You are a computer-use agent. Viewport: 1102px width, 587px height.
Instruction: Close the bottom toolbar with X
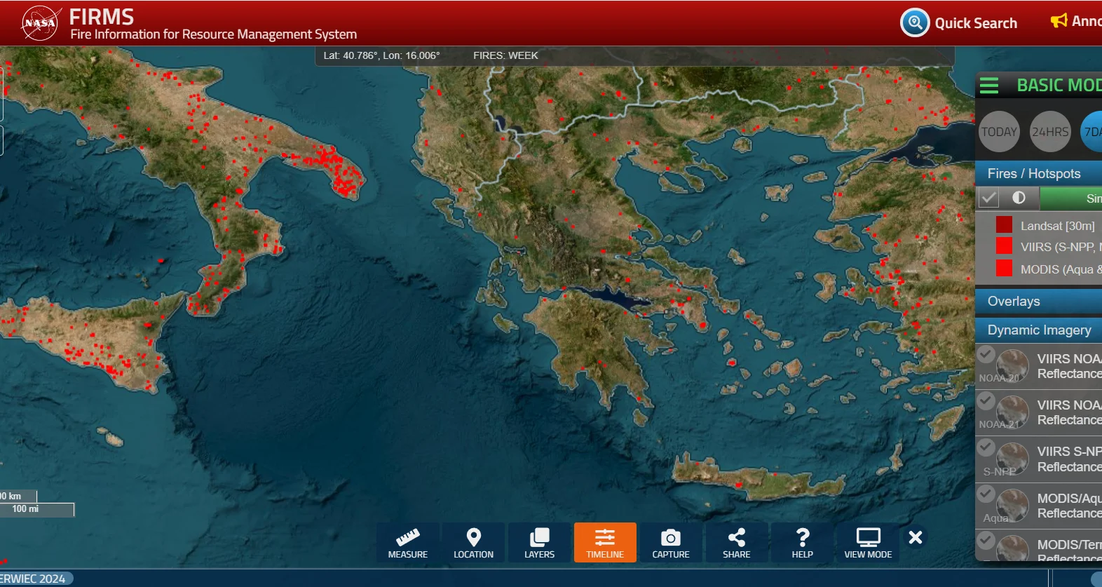[916, 537]
